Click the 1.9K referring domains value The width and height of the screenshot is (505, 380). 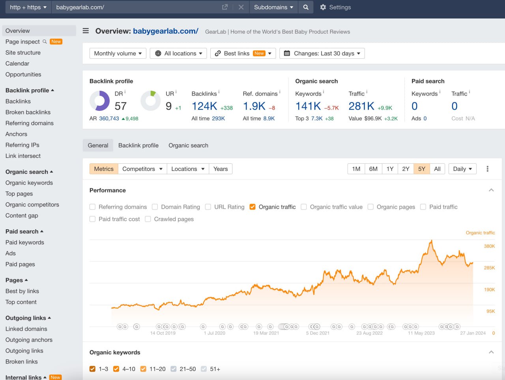click(254, 106)
